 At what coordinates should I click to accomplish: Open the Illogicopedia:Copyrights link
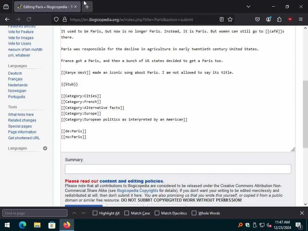(x=137, y=191)
